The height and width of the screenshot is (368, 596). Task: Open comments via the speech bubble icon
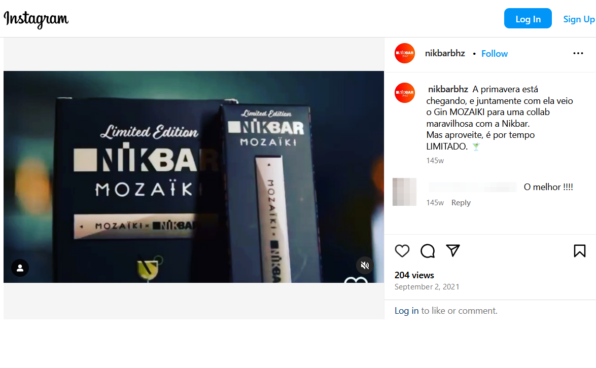(x=428, y=251)
